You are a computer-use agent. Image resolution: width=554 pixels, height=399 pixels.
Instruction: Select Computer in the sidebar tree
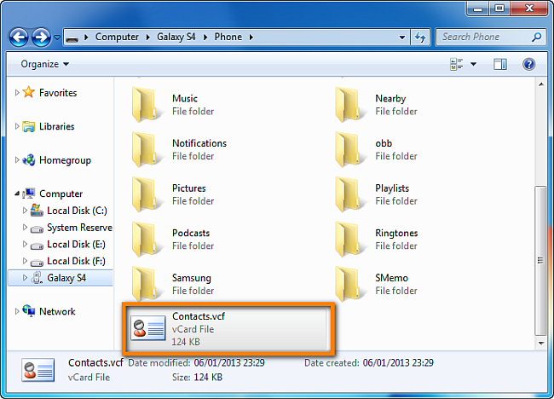[61, 194]
